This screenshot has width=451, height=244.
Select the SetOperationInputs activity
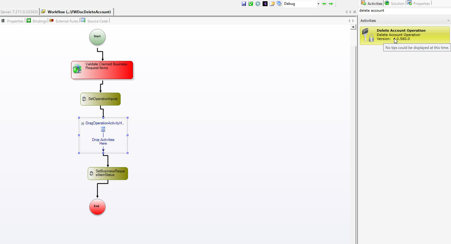[x=100, y=99]
